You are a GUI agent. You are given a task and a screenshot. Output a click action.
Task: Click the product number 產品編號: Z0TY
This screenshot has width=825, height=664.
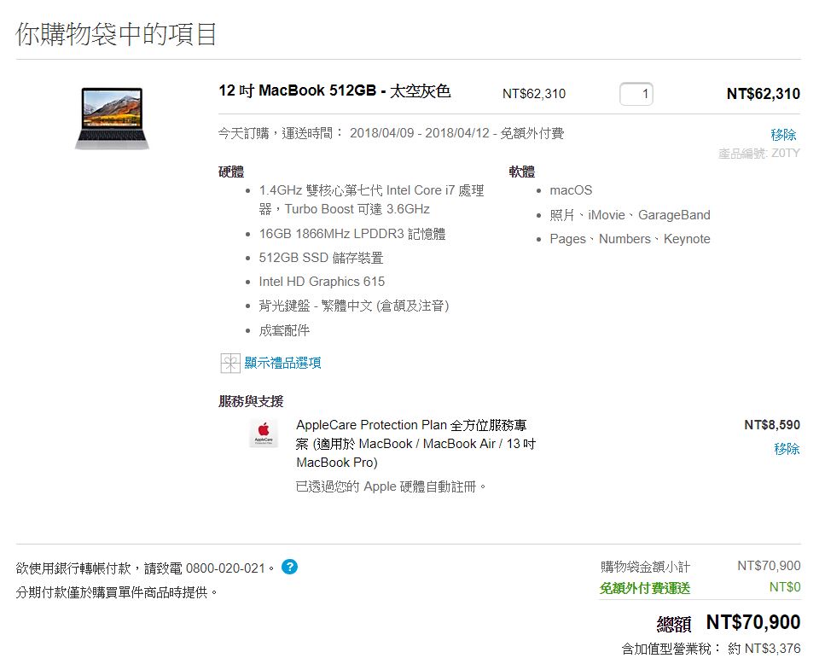click(758, 153)
